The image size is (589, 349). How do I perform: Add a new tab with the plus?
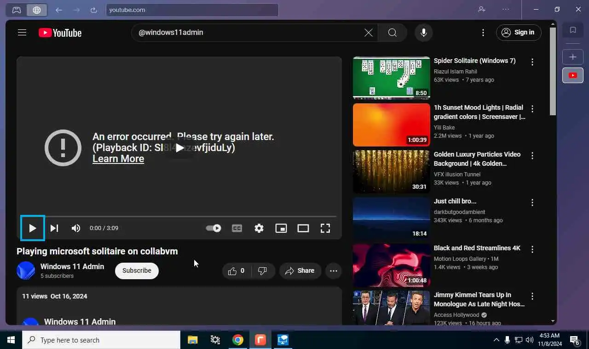point(573,57)
